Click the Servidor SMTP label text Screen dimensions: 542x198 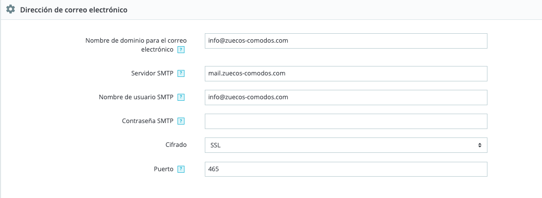[152, 73]
